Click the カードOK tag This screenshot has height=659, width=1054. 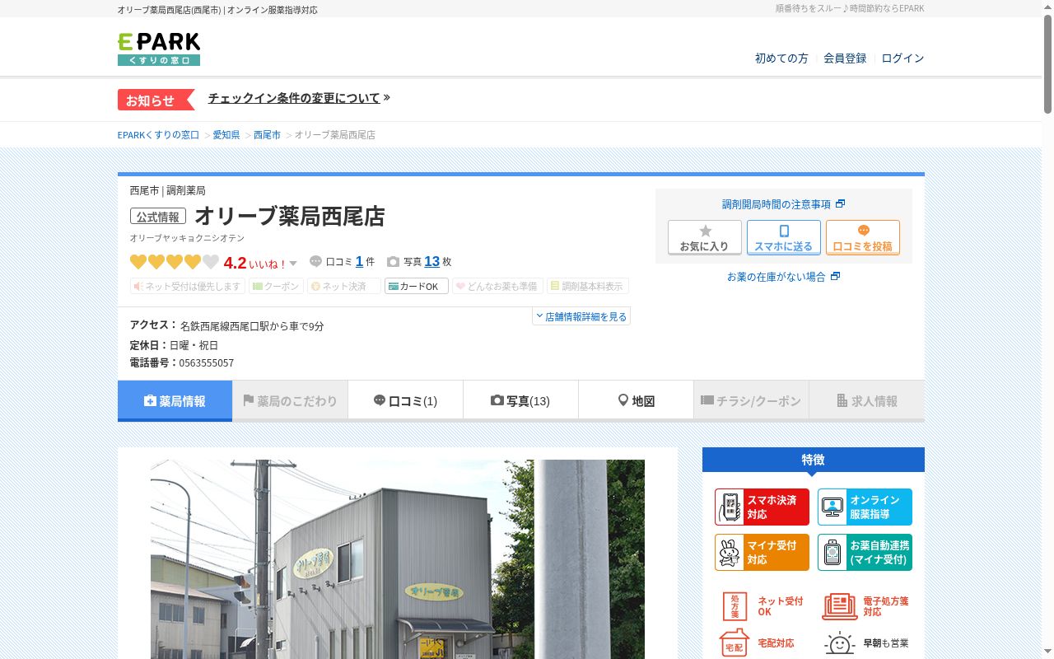pyautogui.click(x=417, y=286)
